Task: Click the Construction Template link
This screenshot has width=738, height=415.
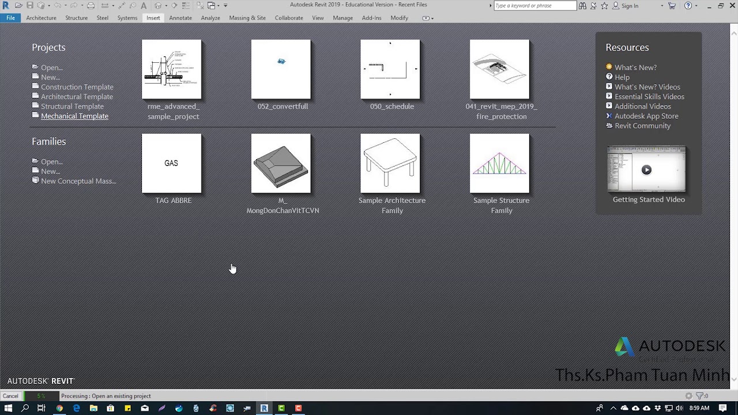Action: click(x=77, y=87)
